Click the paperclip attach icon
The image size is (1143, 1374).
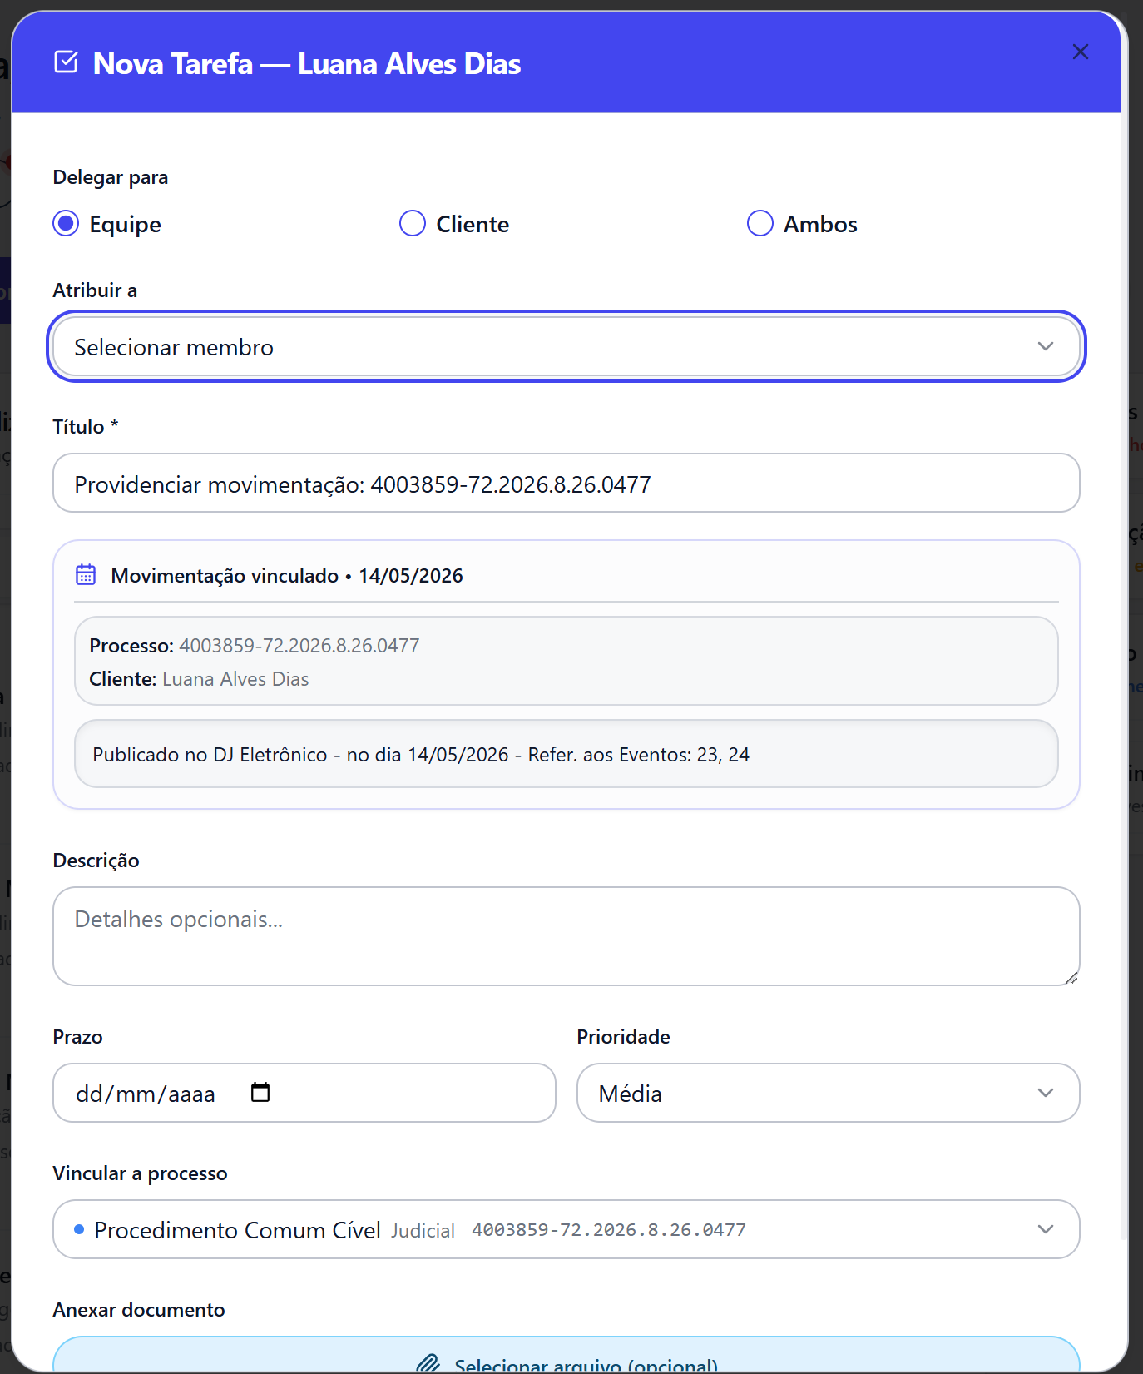(428, 1363)
